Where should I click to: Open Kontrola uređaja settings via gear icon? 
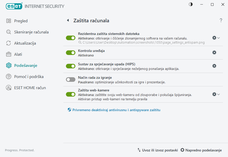(214, 52)
